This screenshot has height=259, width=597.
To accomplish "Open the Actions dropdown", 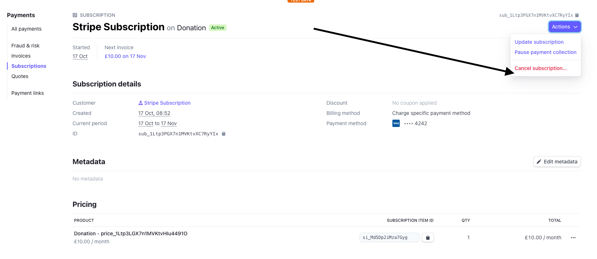I will click(564, 27).
